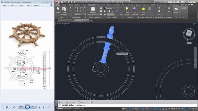Image resolution: width=198 pixels, height=111 pixels.
Task: Click the keyword search field in title bar
Action: 142,2
